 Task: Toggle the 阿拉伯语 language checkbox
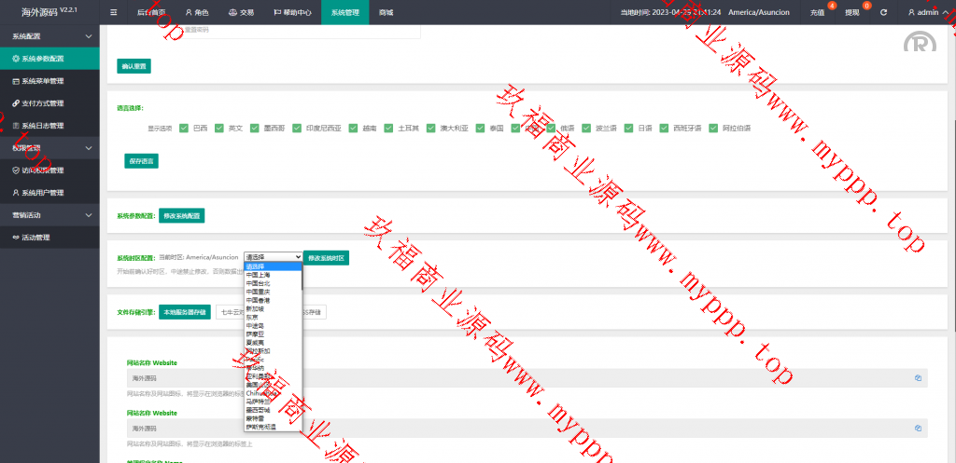(713, 128)
